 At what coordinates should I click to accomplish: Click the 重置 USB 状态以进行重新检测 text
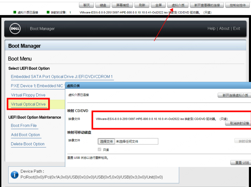[x=88, y=158]
